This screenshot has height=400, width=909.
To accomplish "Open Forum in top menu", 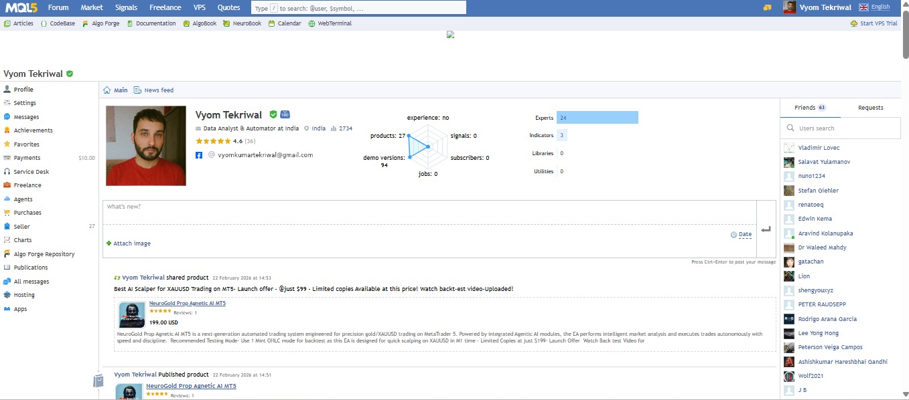I will [x=58, y=7].
